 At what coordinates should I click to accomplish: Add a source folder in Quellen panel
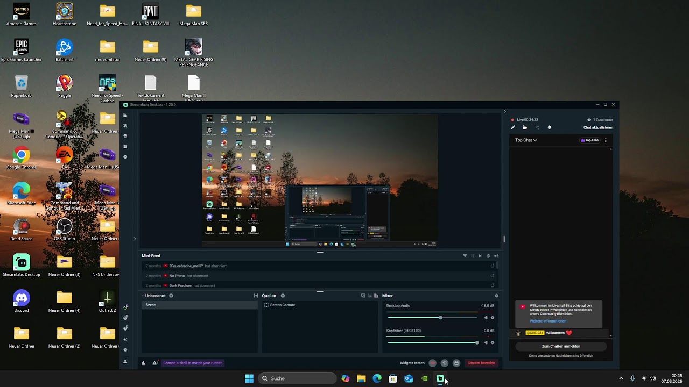pyautogui.click(x=376, y=296)
